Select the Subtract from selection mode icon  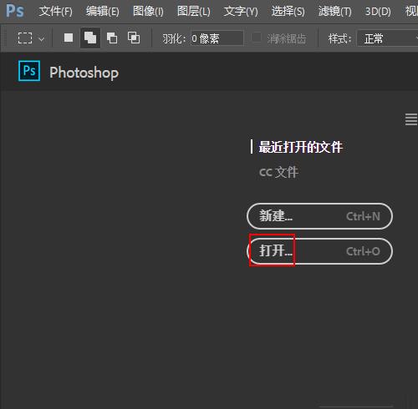point(112,38)
